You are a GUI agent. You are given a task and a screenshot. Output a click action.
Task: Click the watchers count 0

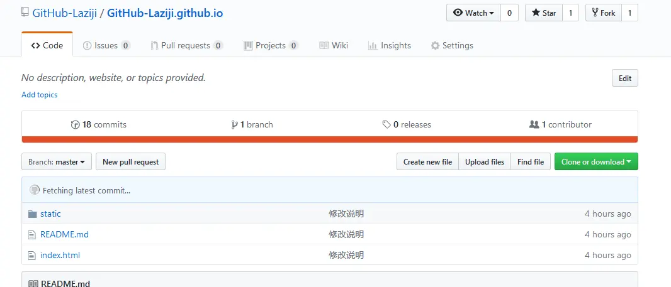[x=509, y=13]
